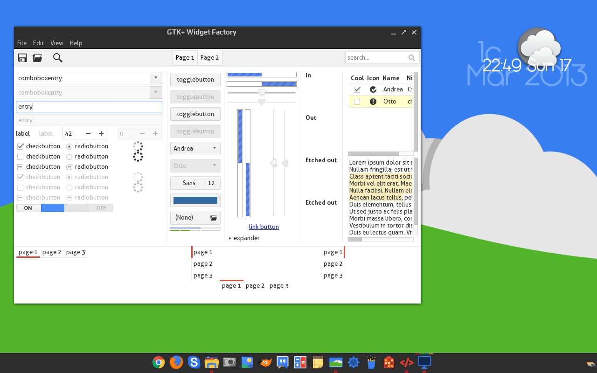Click the save floppy disk toolbar icon

click(x=22, y=58)
